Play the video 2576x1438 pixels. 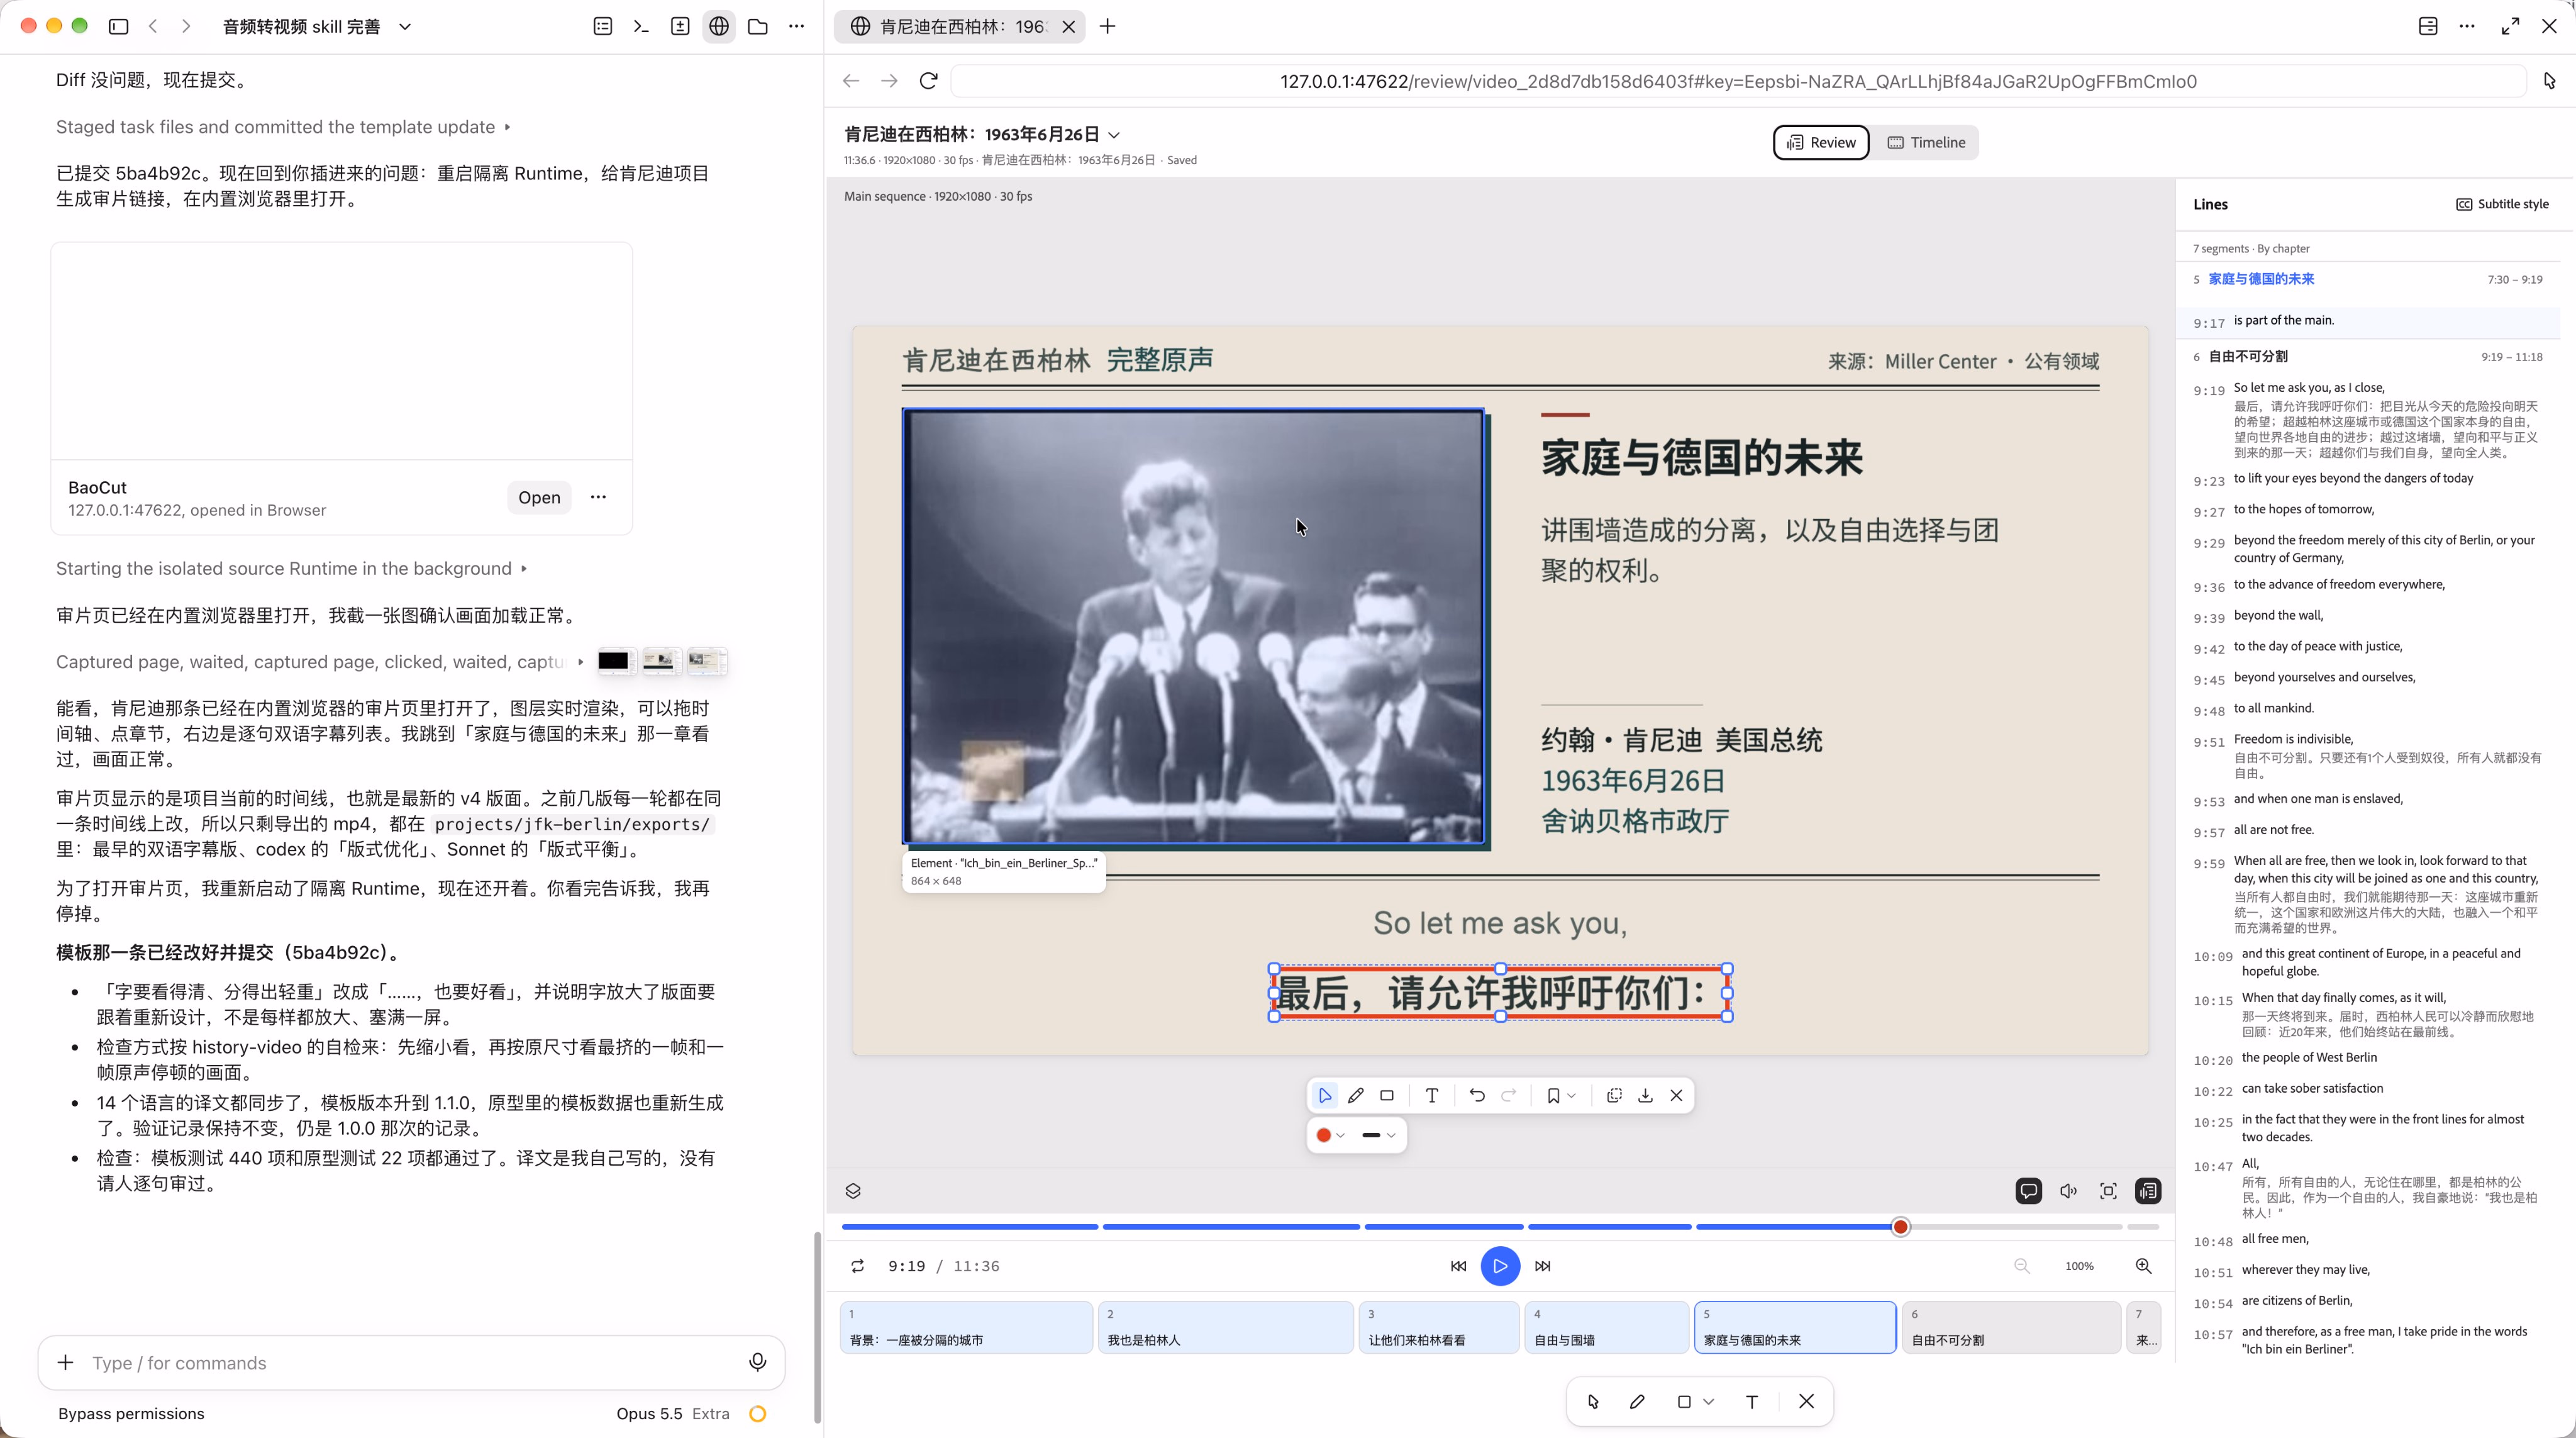click(1500, 1266)
